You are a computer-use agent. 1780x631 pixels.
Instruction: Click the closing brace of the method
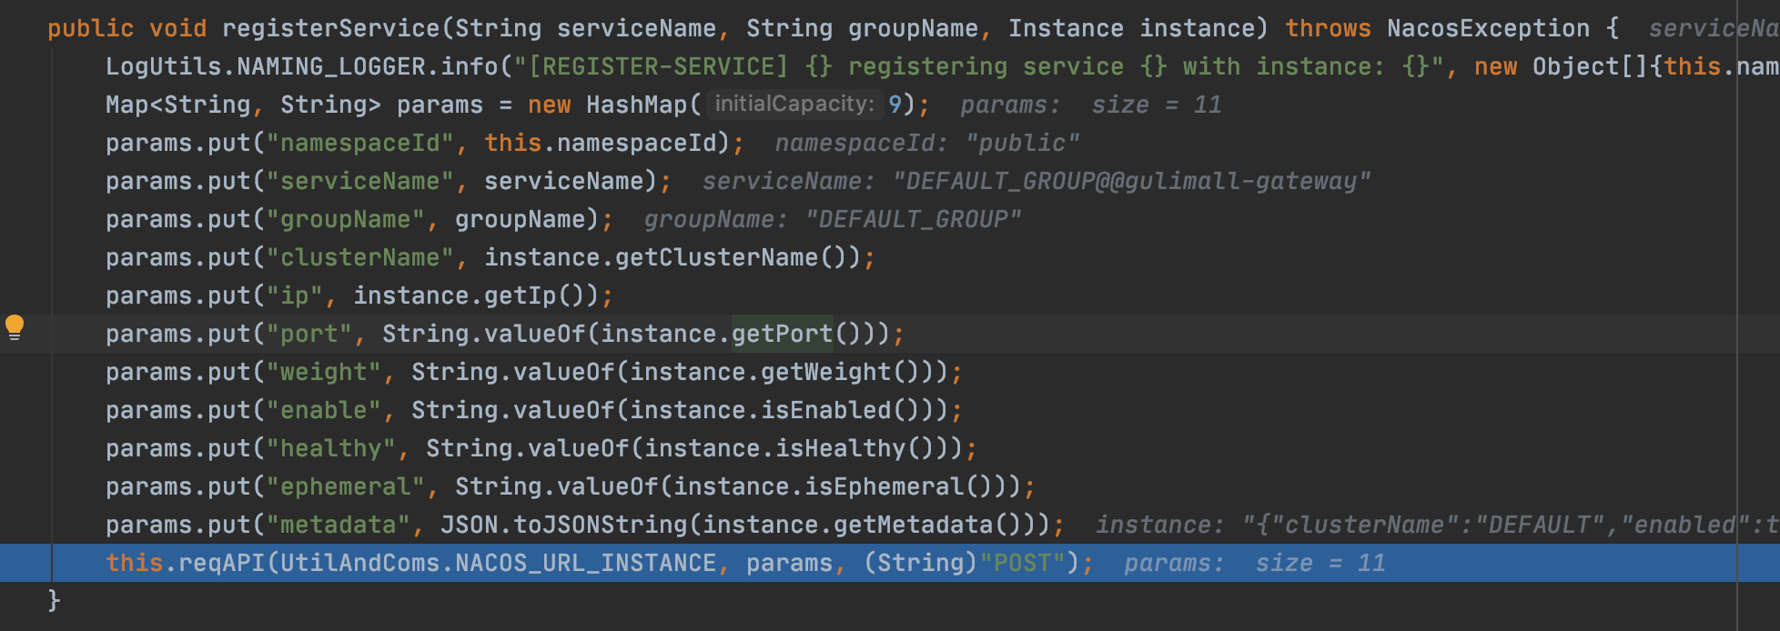point(55,601)
